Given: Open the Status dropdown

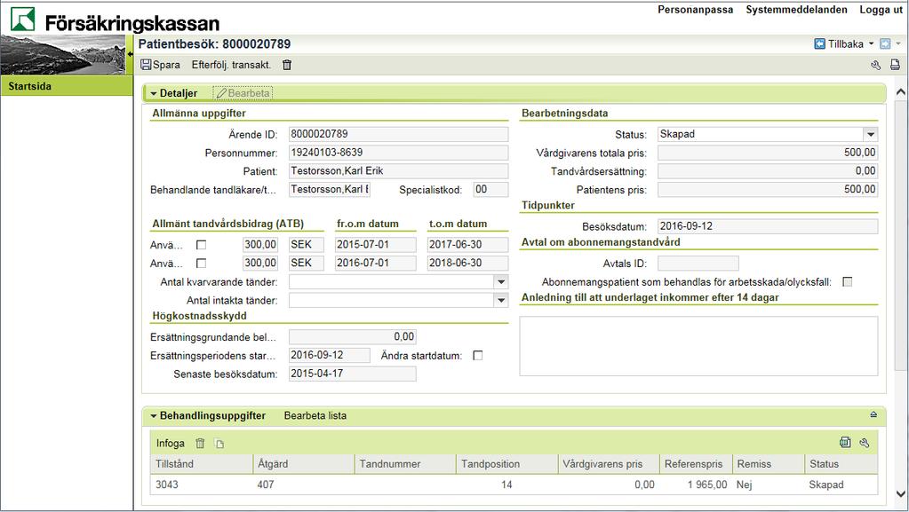Looking at the screenshot, I should click(x=871, y=134).
